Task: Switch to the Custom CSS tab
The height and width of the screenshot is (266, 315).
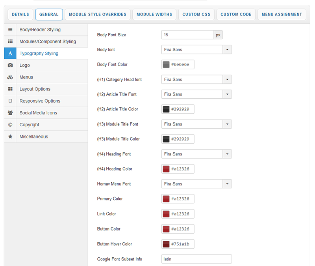Action: [196, 15]
